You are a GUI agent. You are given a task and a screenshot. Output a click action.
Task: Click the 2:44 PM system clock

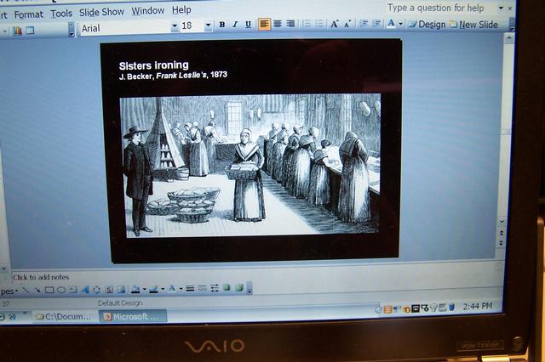(477, 306)
